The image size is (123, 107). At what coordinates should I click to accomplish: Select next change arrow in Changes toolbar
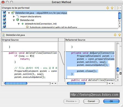[x=108, y=8]
